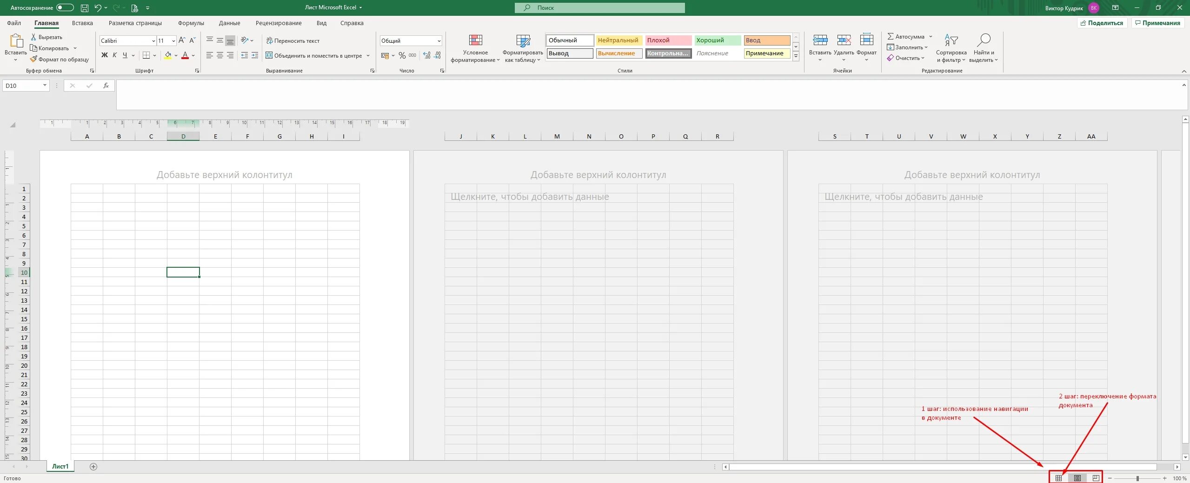Screen dimensions: 1190x483
Task: Toggle underline formatting (Ч)
Action: tap(125, 55)
